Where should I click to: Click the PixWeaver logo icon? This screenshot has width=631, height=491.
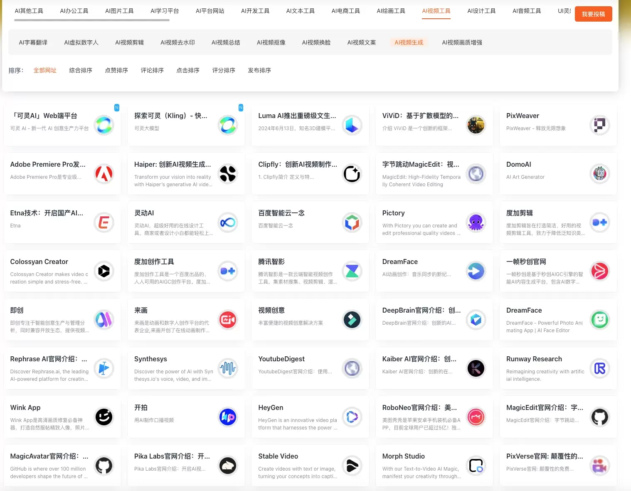click(x=600, y=125)
